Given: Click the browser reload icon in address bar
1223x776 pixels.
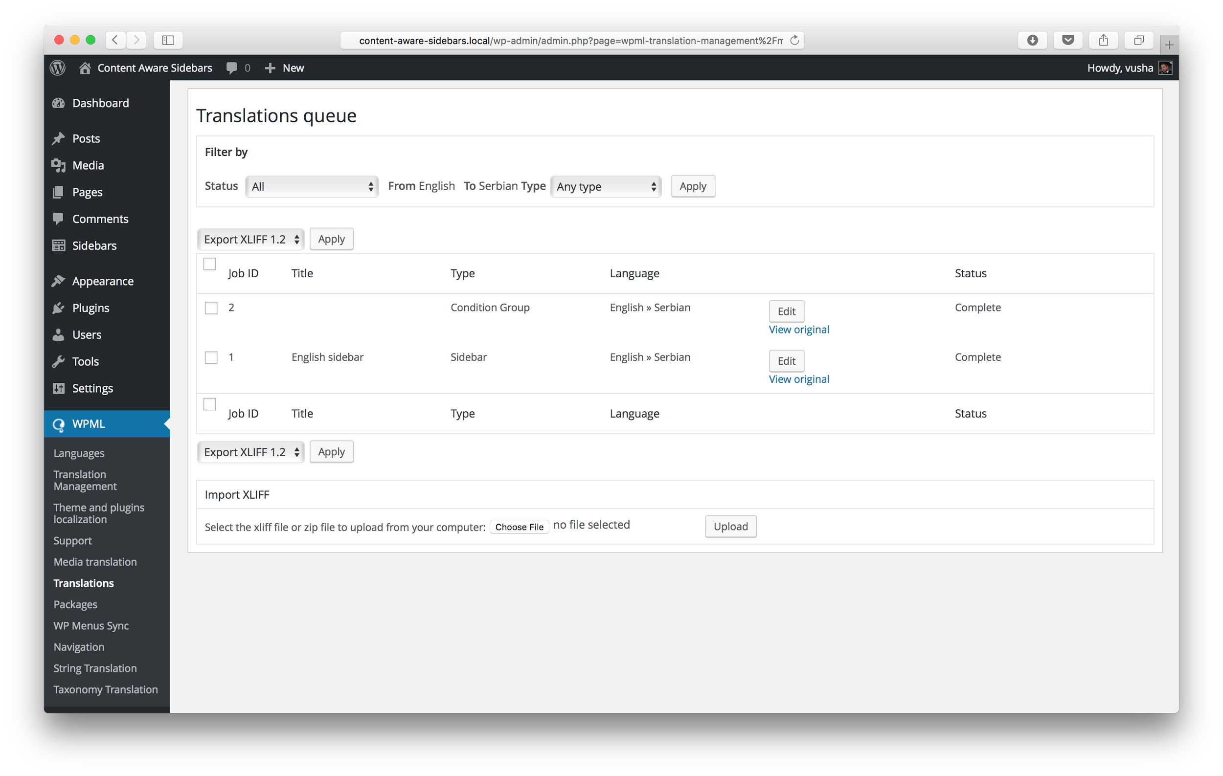Looking at the screenshot, I should tap(795, 40).
